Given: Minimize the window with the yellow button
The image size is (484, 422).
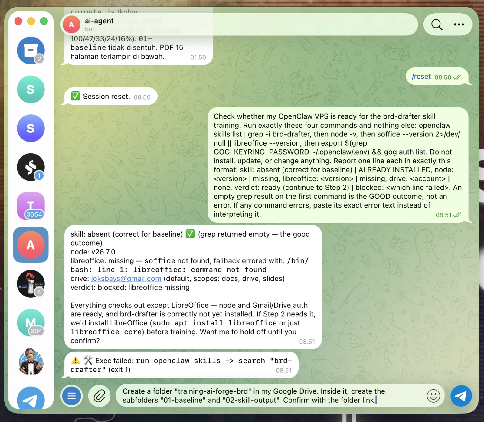Looking at the screenshot, I should [x=31, y=21].
